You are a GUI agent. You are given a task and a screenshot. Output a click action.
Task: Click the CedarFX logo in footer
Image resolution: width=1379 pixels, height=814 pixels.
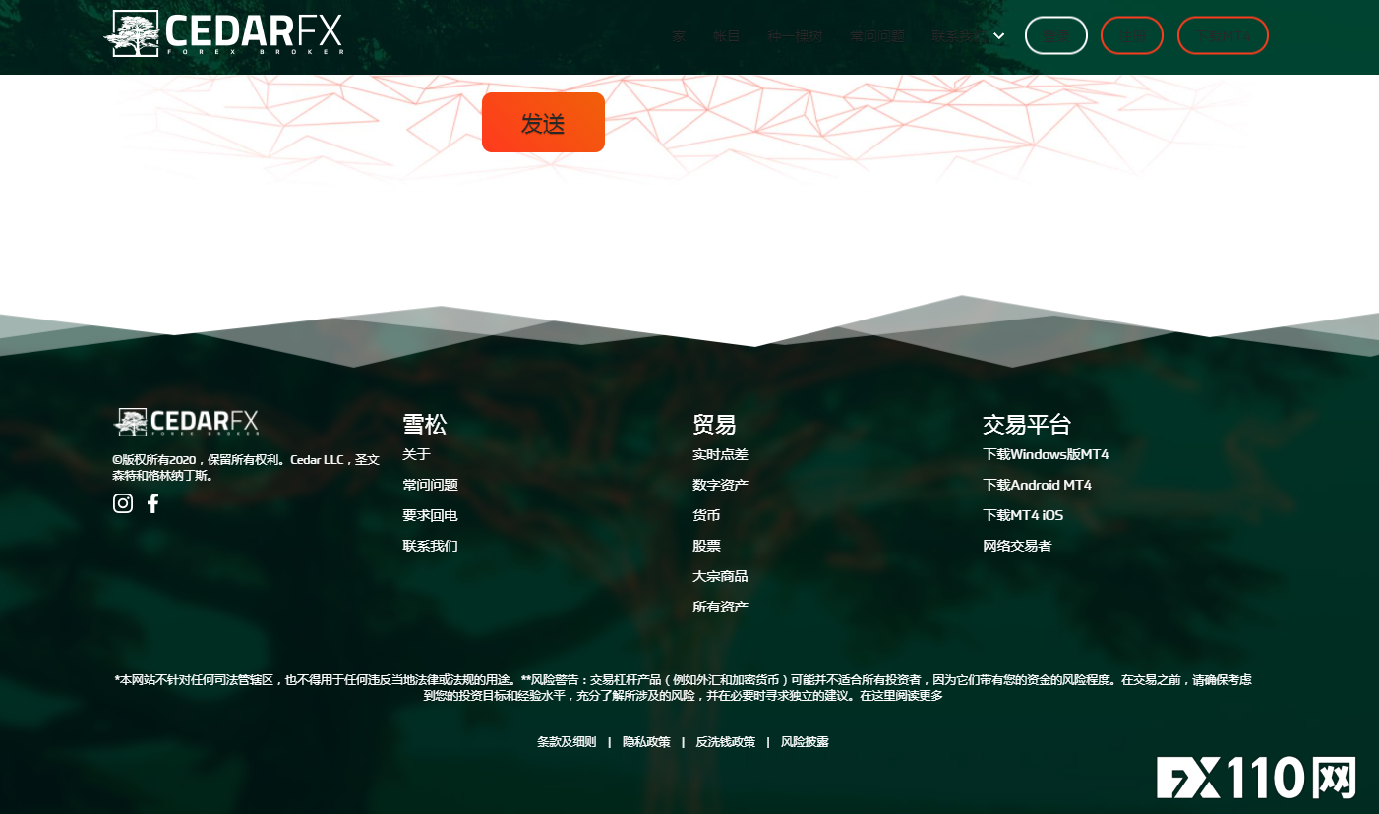[186, 423]
